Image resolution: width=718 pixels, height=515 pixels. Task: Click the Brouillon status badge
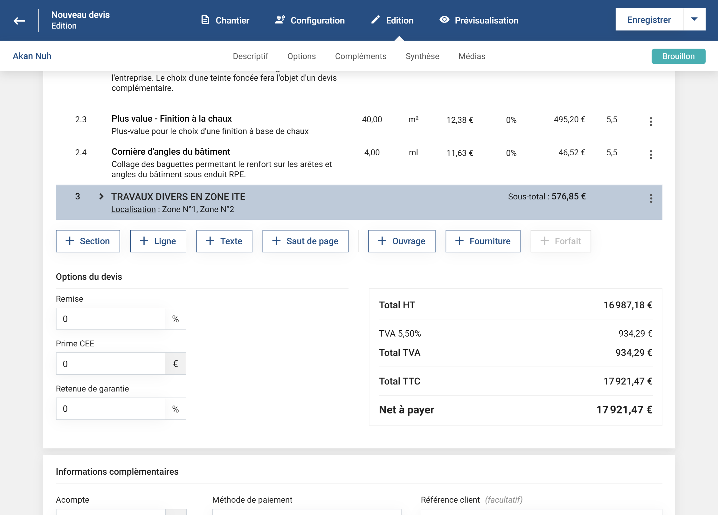[678, 56]
